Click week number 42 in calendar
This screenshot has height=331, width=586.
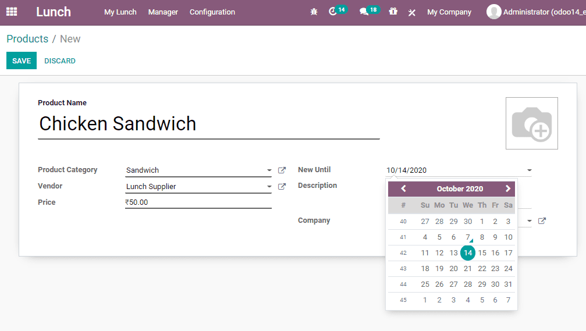click(x=403, y=253)
